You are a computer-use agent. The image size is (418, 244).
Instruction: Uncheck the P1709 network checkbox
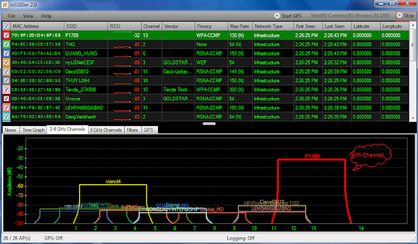pos(7,35)
